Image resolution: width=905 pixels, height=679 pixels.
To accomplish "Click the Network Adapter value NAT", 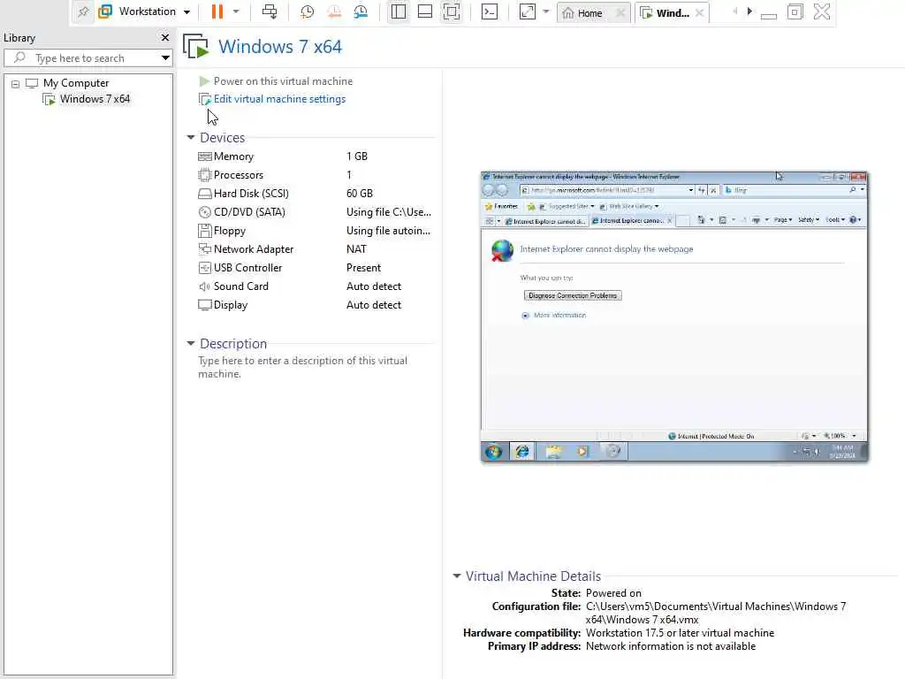I will pyautogui.click(x=356, y=248).
